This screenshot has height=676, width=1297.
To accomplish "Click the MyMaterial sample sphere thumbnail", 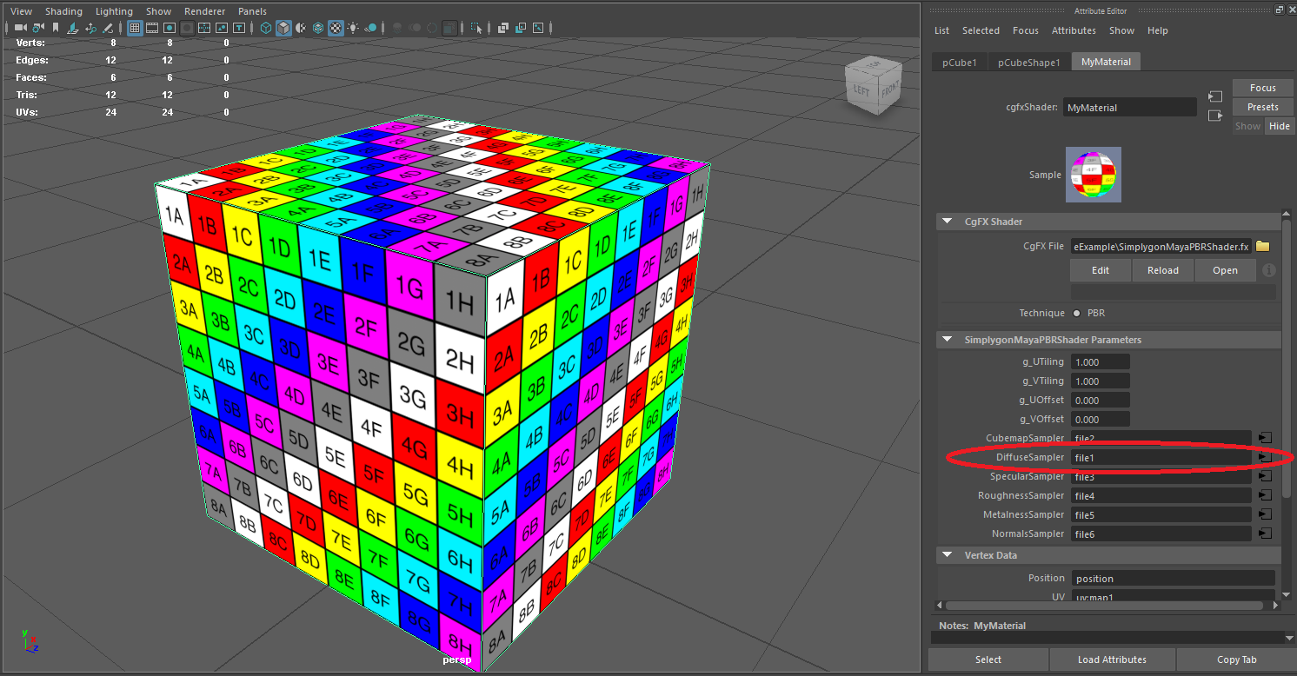I will [1094, 174].
